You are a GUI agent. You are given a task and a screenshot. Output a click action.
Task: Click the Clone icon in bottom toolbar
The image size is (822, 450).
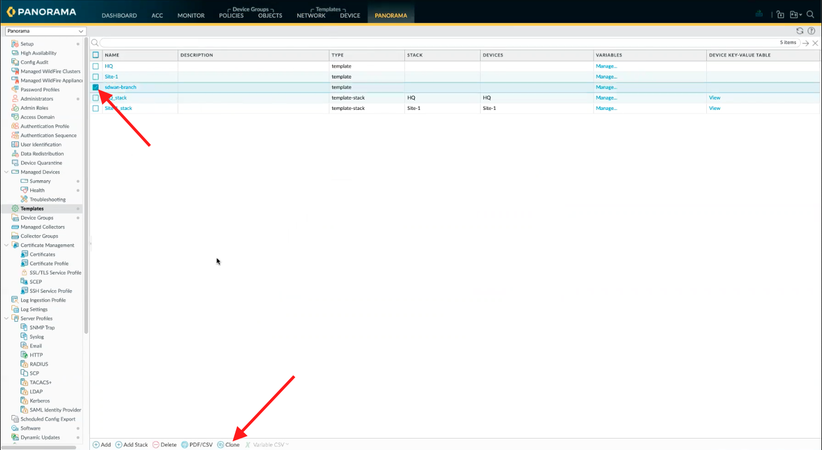click(221, 445)
